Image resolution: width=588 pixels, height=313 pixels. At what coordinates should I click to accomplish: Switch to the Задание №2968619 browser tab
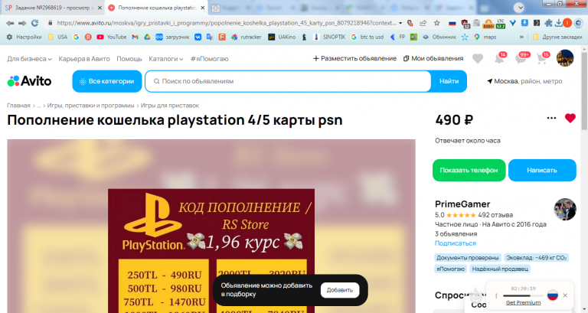[x=53, y=8]
